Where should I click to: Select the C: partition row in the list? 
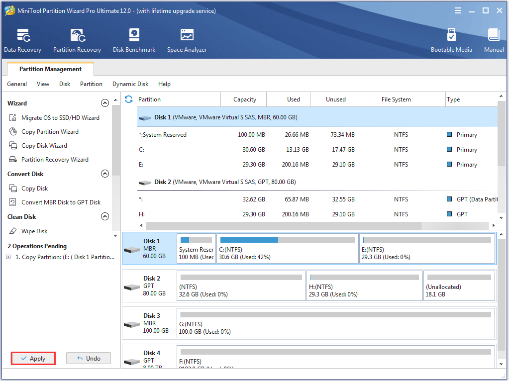coord(317,150)
